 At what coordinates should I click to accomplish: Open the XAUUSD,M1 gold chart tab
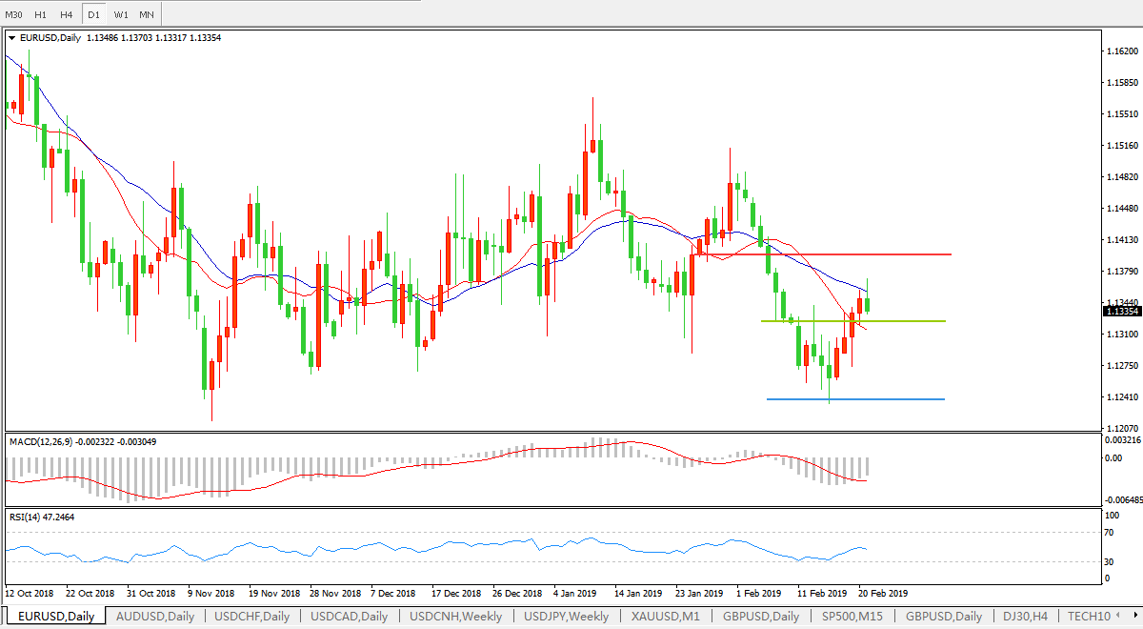tap(667, 617)
